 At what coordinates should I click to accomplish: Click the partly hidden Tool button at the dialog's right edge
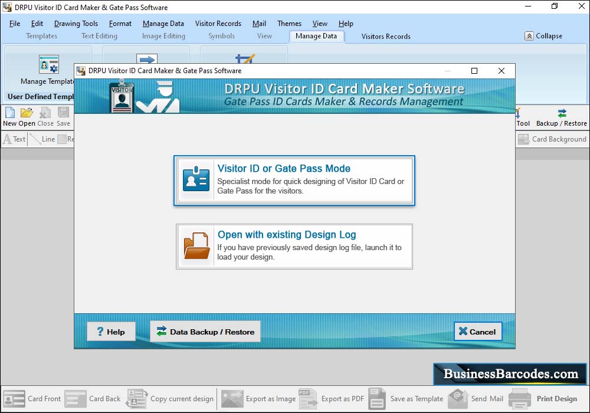(x=523, y=117)
